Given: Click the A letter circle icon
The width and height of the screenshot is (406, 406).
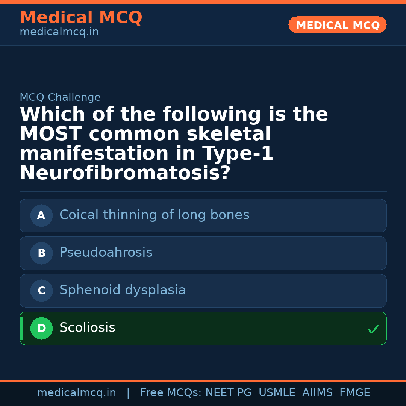Looking at the screenshot, I should point(41,216).
